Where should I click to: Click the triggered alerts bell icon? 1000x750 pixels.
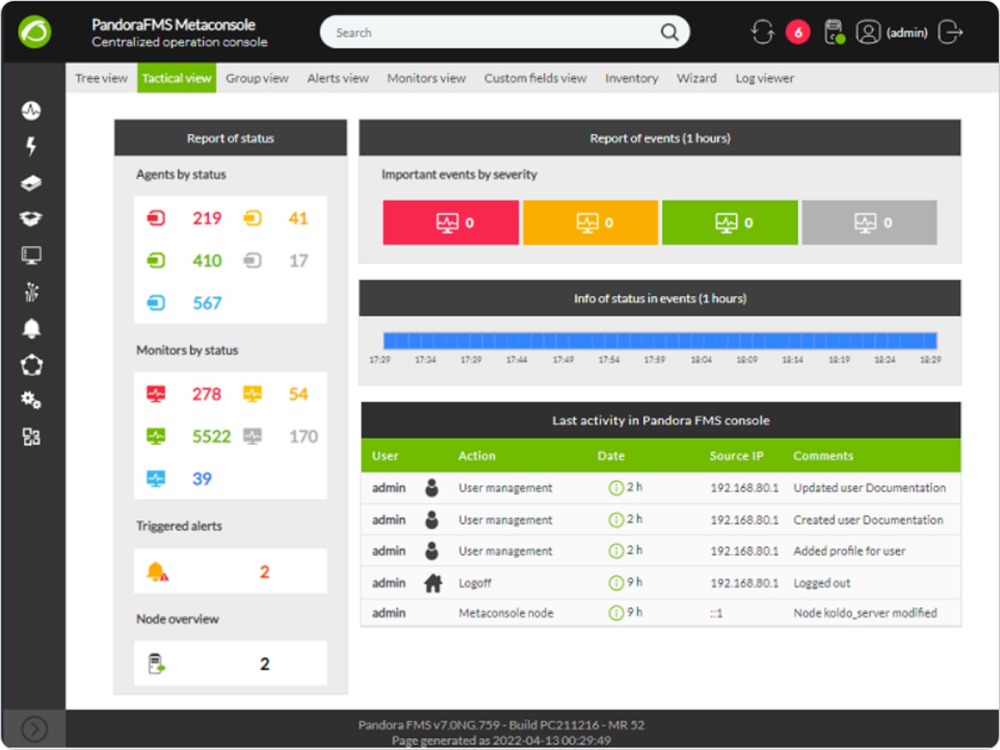click(157, 571)
